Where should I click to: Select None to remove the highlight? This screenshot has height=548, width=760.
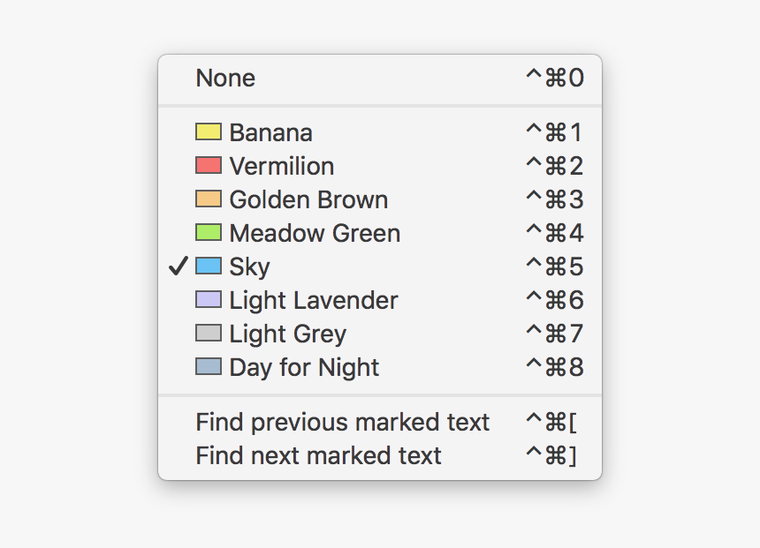pyautogui.click(x=225, y=79)
